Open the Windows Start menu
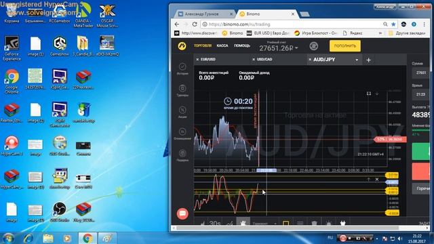 click(9, 238)
